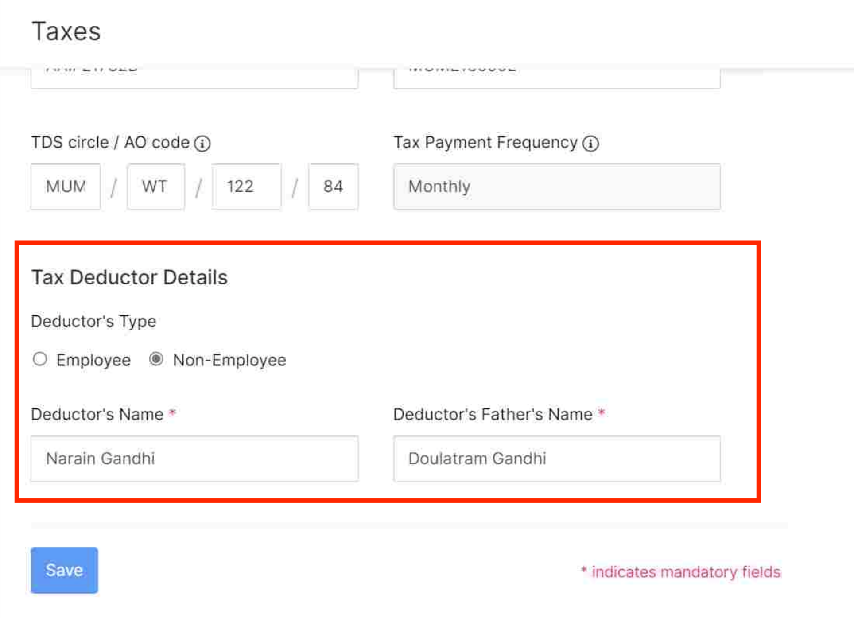This screenshot has height=618, width=854.
Task: Click the indicates mandatory fields note
Action: (x=680, y=572)
